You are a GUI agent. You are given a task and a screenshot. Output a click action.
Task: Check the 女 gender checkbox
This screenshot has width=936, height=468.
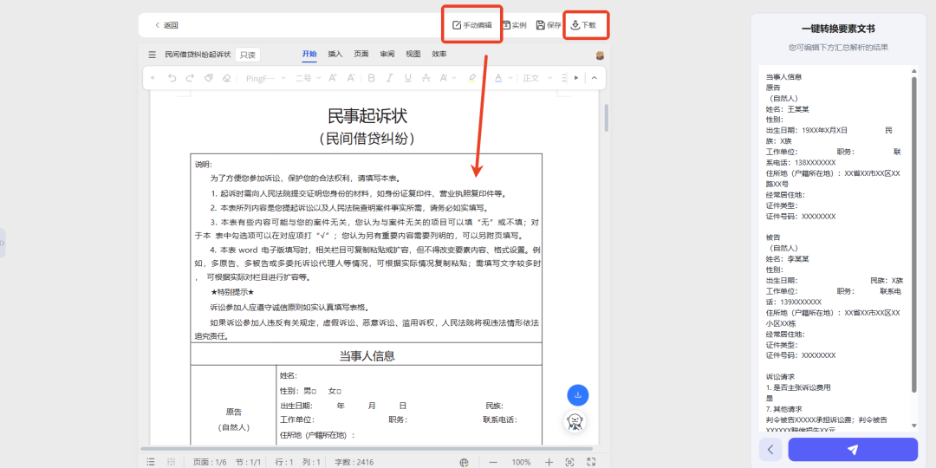339,391
